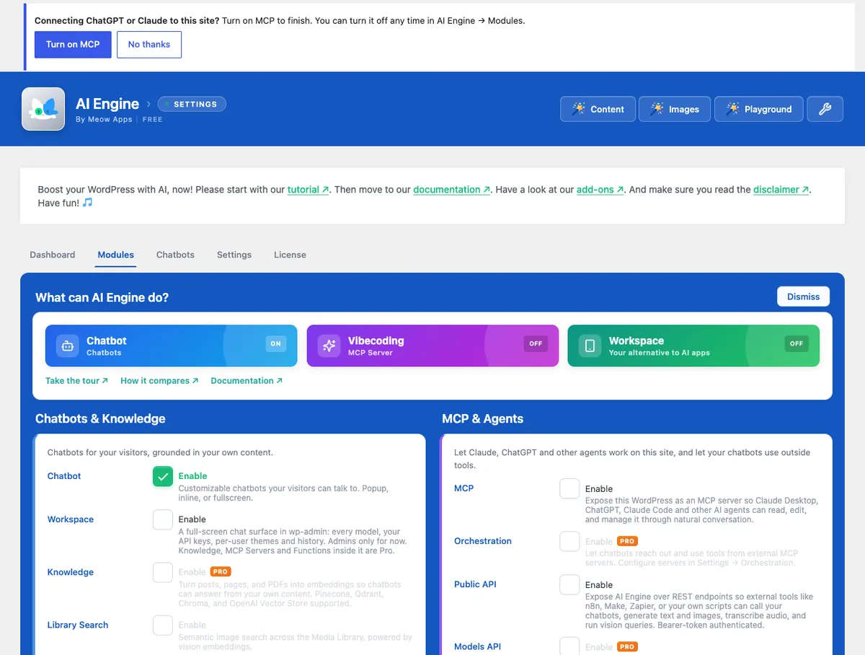Image resolution: width=865 pixels, height=655 pixels.
Task: Click the PRO badge next to Knowledge
Action: click(220, 571)
